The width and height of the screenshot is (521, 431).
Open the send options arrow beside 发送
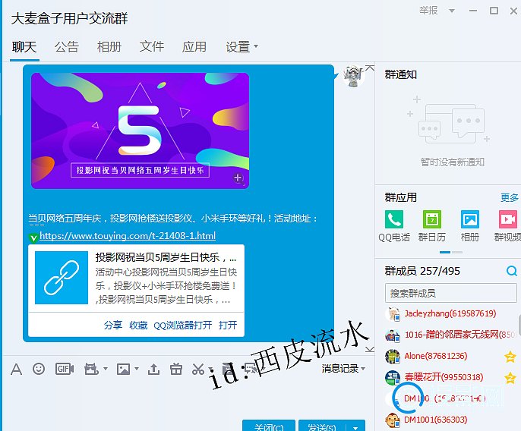[355, 427]
